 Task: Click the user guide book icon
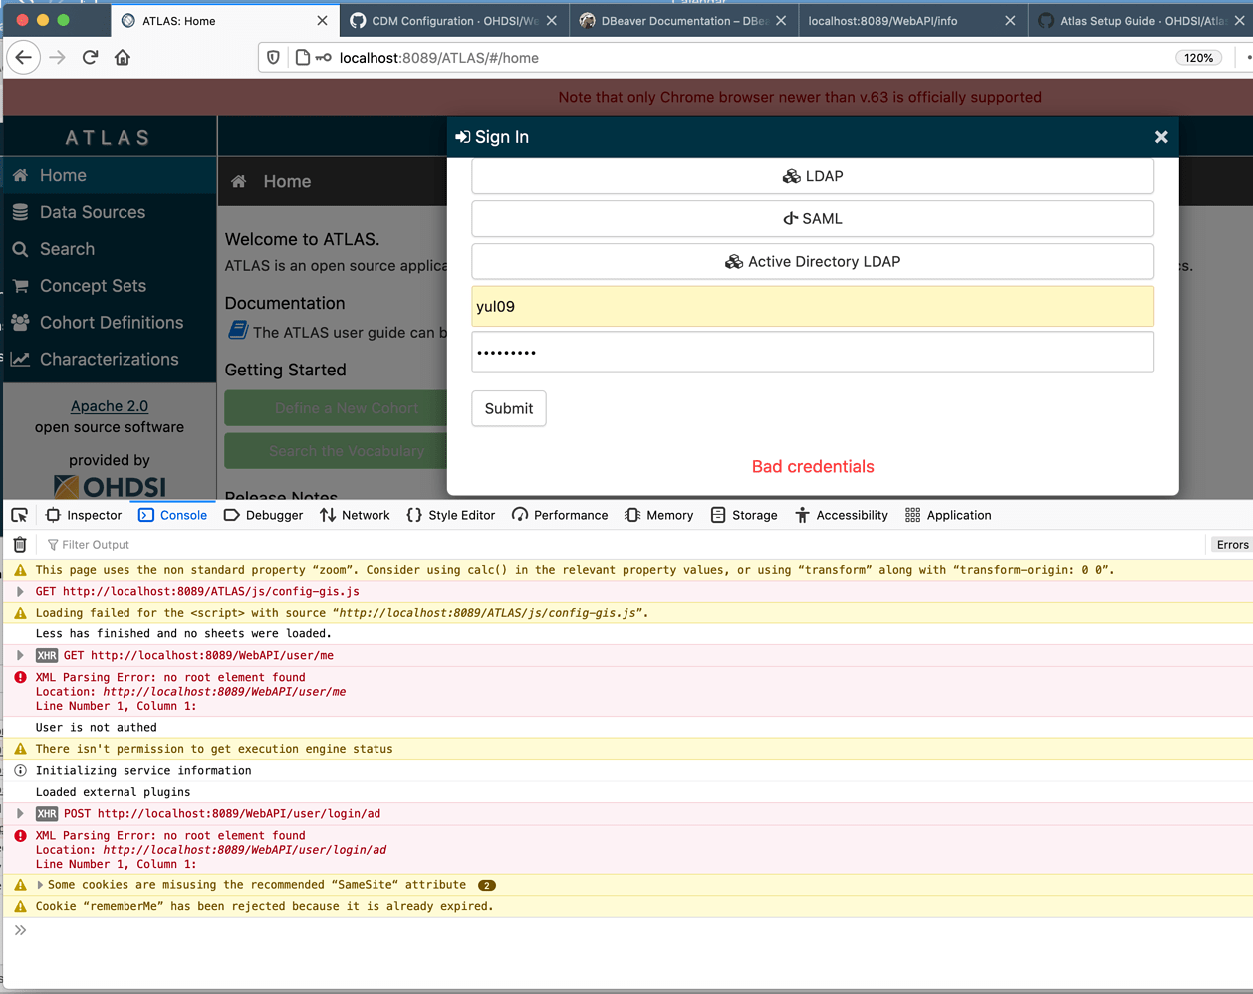237,330
